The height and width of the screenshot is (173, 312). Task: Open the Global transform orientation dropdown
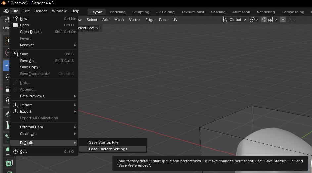pos(234,20)
